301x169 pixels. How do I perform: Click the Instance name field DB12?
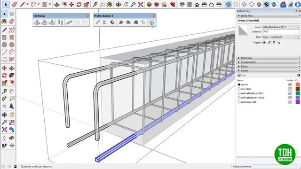pos(281,31)
